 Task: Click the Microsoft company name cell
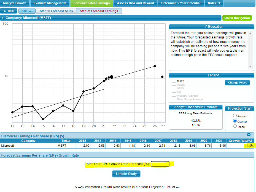28,146
